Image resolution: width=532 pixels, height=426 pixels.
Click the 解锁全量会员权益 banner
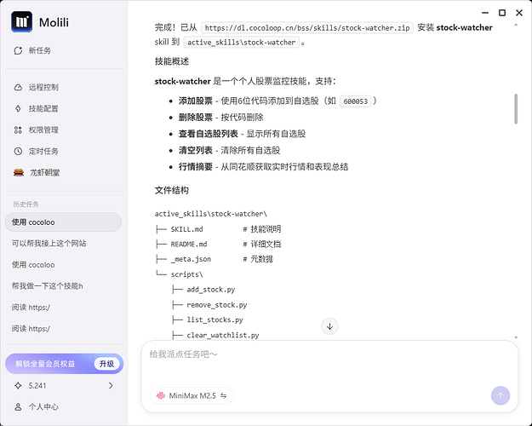(65, 364)
